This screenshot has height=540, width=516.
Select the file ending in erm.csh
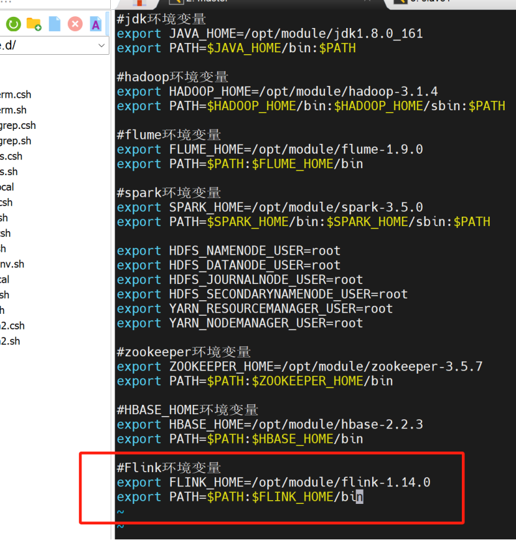pyautogui.click(x=16, y=95)
